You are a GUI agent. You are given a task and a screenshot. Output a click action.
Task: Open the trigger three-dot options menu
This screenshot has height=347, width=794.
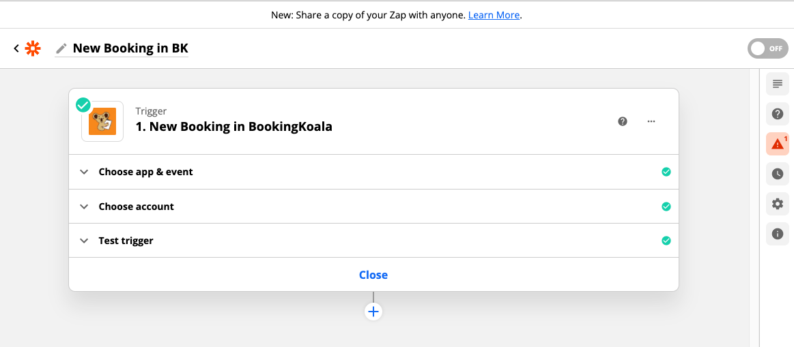(x=651, y=121)
